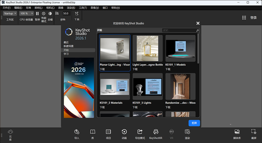Click the Screenshot (截屏) icon
The width and height of the screenshot is (262, 143).
pos(254,132)
